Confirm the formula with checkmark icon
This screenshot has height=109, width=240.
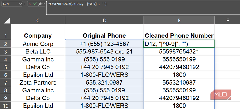click(x=35, y=4)
